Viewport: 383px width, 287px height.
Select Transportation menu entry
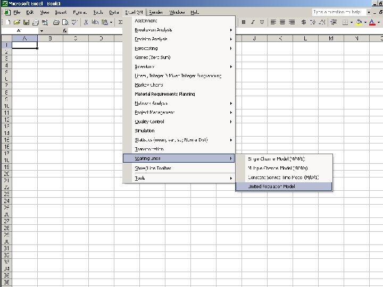[x=179, y=149]
